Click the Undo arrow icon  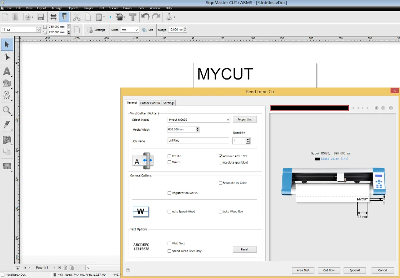click(145, 17)
